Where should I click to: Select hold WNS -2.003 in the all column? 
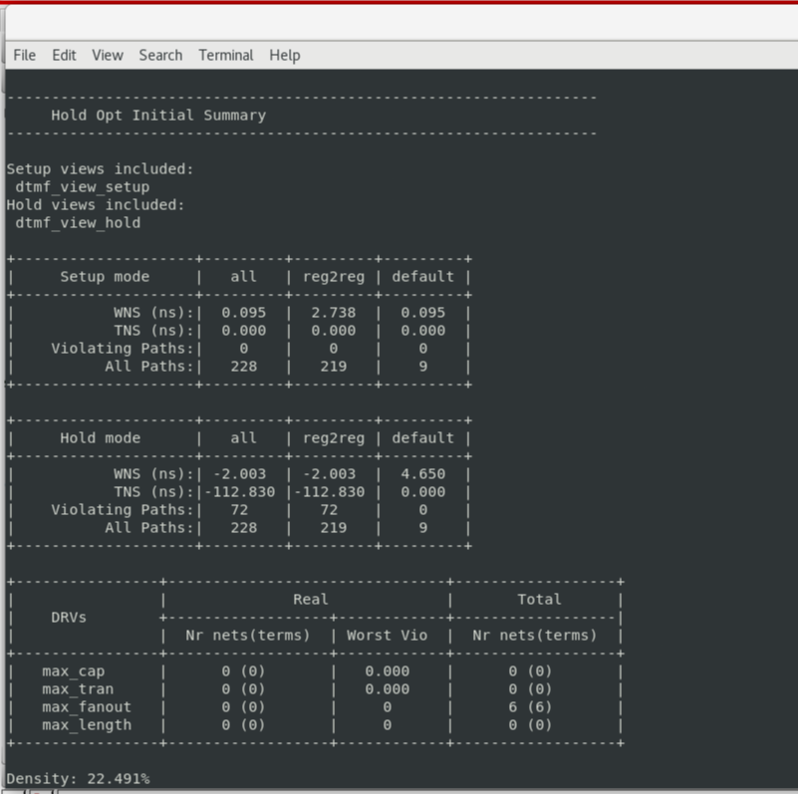(x=239, y=474)
